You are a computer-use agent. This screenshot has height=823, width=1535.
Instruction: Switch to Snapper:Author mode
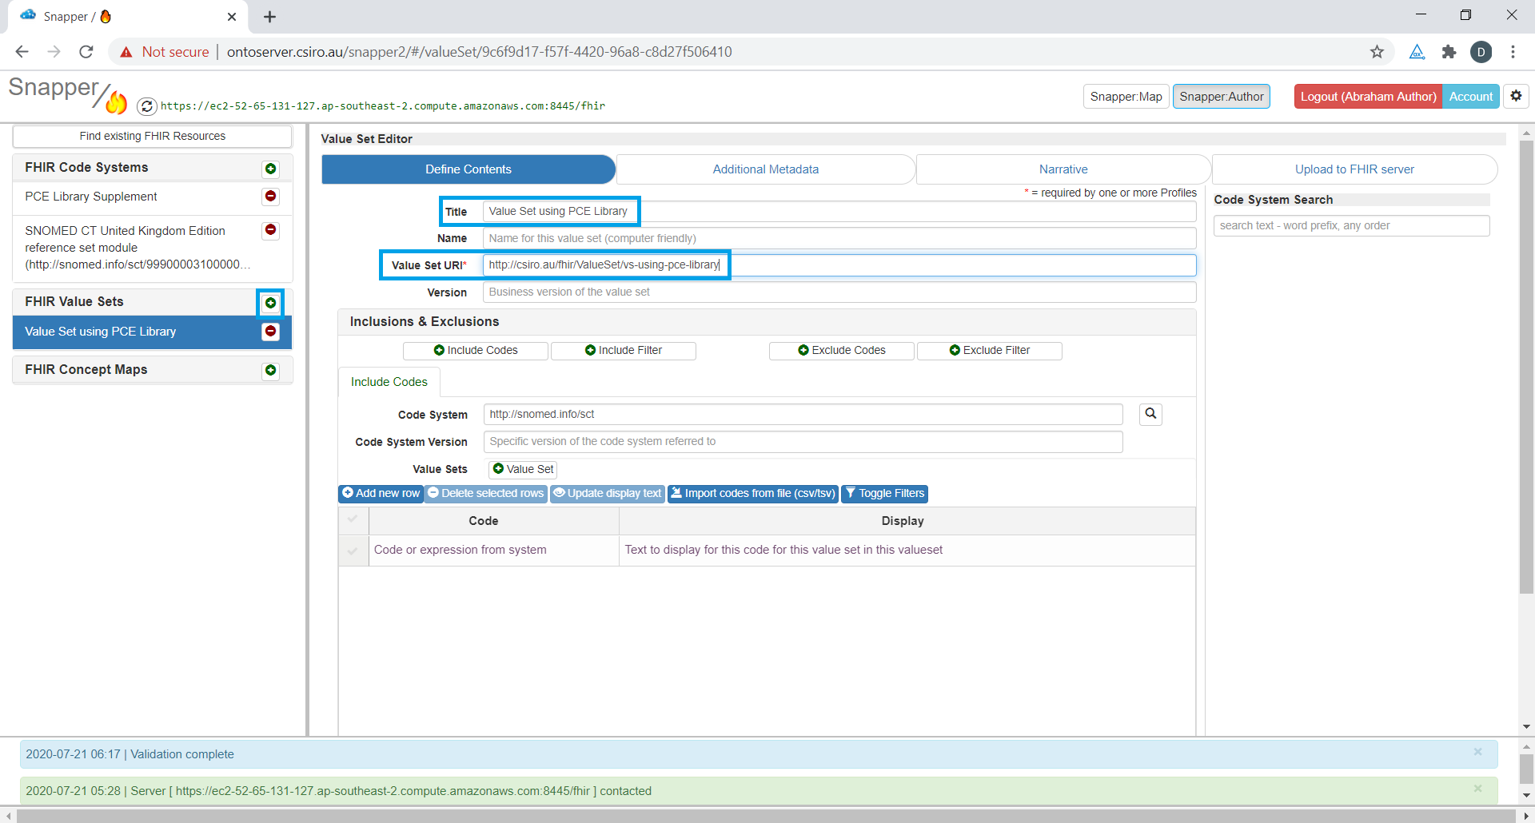click(x=1221, y=97)
